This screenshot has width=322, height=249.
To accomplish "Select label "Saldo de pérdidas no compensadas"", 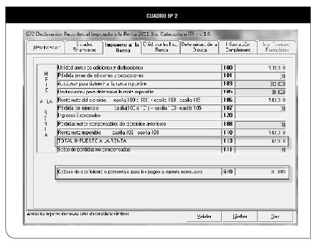I will 94,149.
